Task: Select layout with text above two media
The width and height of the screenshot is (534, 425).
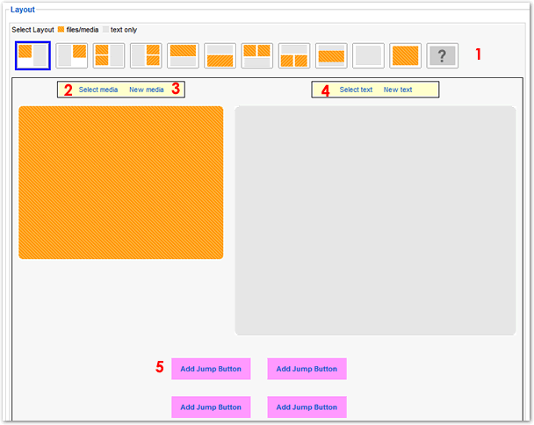Action: pyautogui.click(x=294, y=55)
